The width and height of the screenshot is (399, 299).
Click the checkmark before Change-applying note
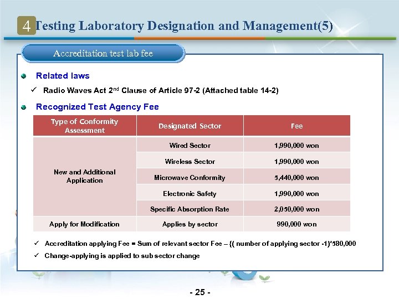[37, 255]
